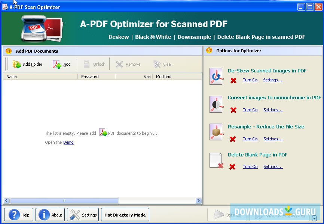Switch to Hot Directory Mode

[x=125, y=215]
